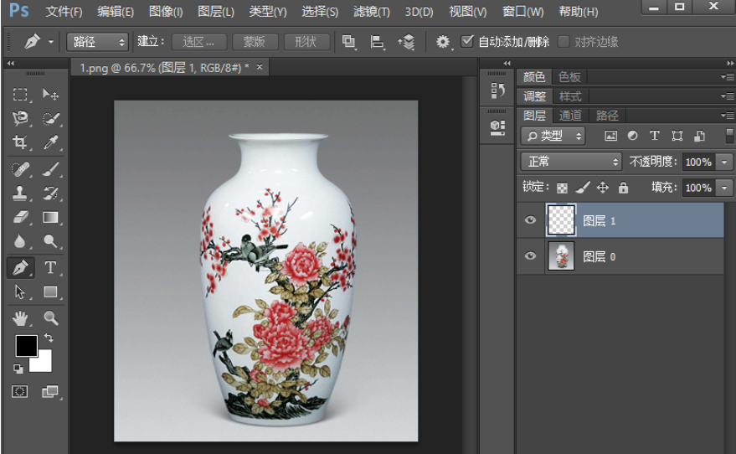The width and height of the screenshot is (736, 454).
Task: Select the Brush tool
Action: tap(50, 168)
